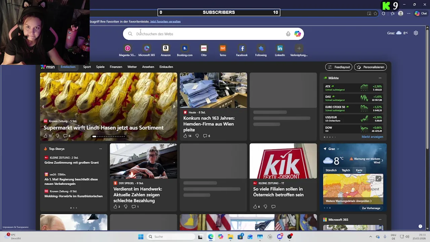Add a new shortcut with the plus icon
This screenshot has width=430, height=242.
click(x=299, y=48)
